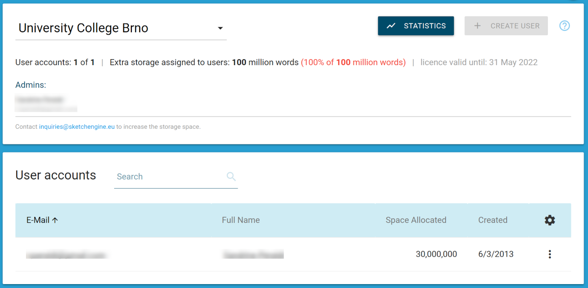Open table column settings gear
Image resolution: width=588 pixels, height=288 pixels.
point(550,220)
